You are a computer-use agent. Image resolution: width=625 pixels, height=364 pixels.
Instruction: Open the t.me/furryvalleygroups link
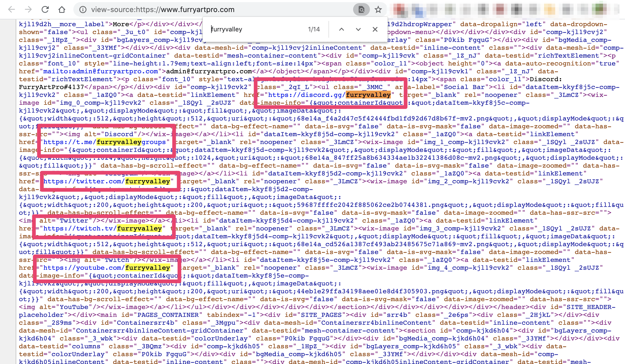click(105, 142)
